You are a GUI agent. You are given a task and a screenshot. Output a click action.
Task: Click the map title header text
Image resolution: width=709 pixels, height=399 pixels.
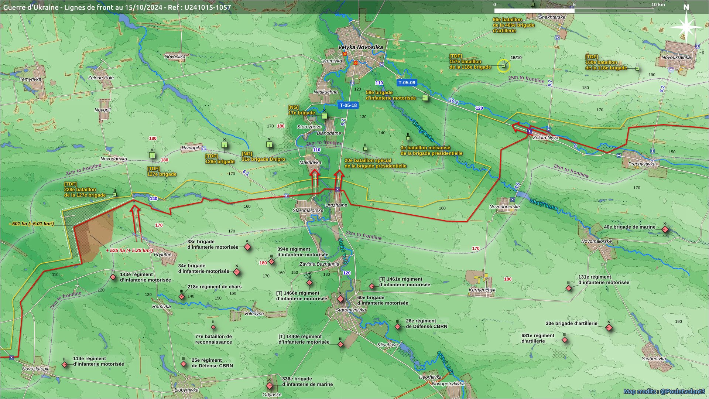pyautogui.click(x=117, y=7)
